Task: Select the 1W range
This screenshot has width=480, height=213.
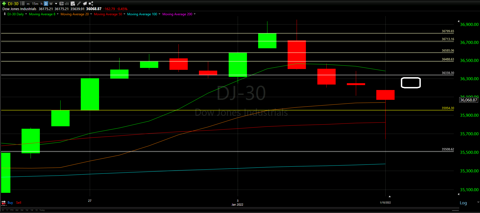Action: [32, 210]
